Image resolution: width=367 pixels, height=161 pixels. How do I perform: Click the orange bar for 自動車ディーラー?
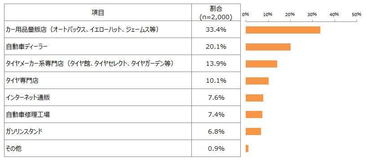pyautogui.click(x=268, y=47)
